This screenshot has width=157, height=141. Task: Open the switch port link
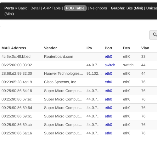pos(110,65)
